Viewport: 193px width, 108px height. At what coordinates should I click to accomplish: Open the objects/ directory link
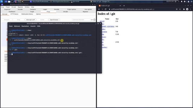[x=104, y=37]
